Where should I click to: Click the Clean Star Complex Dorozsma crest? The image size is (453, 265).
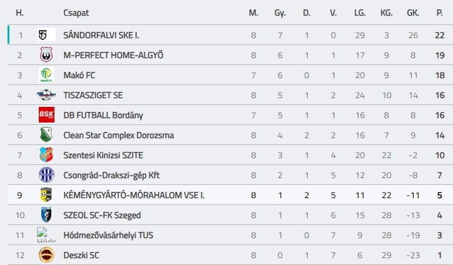click(x=46, y=135)
